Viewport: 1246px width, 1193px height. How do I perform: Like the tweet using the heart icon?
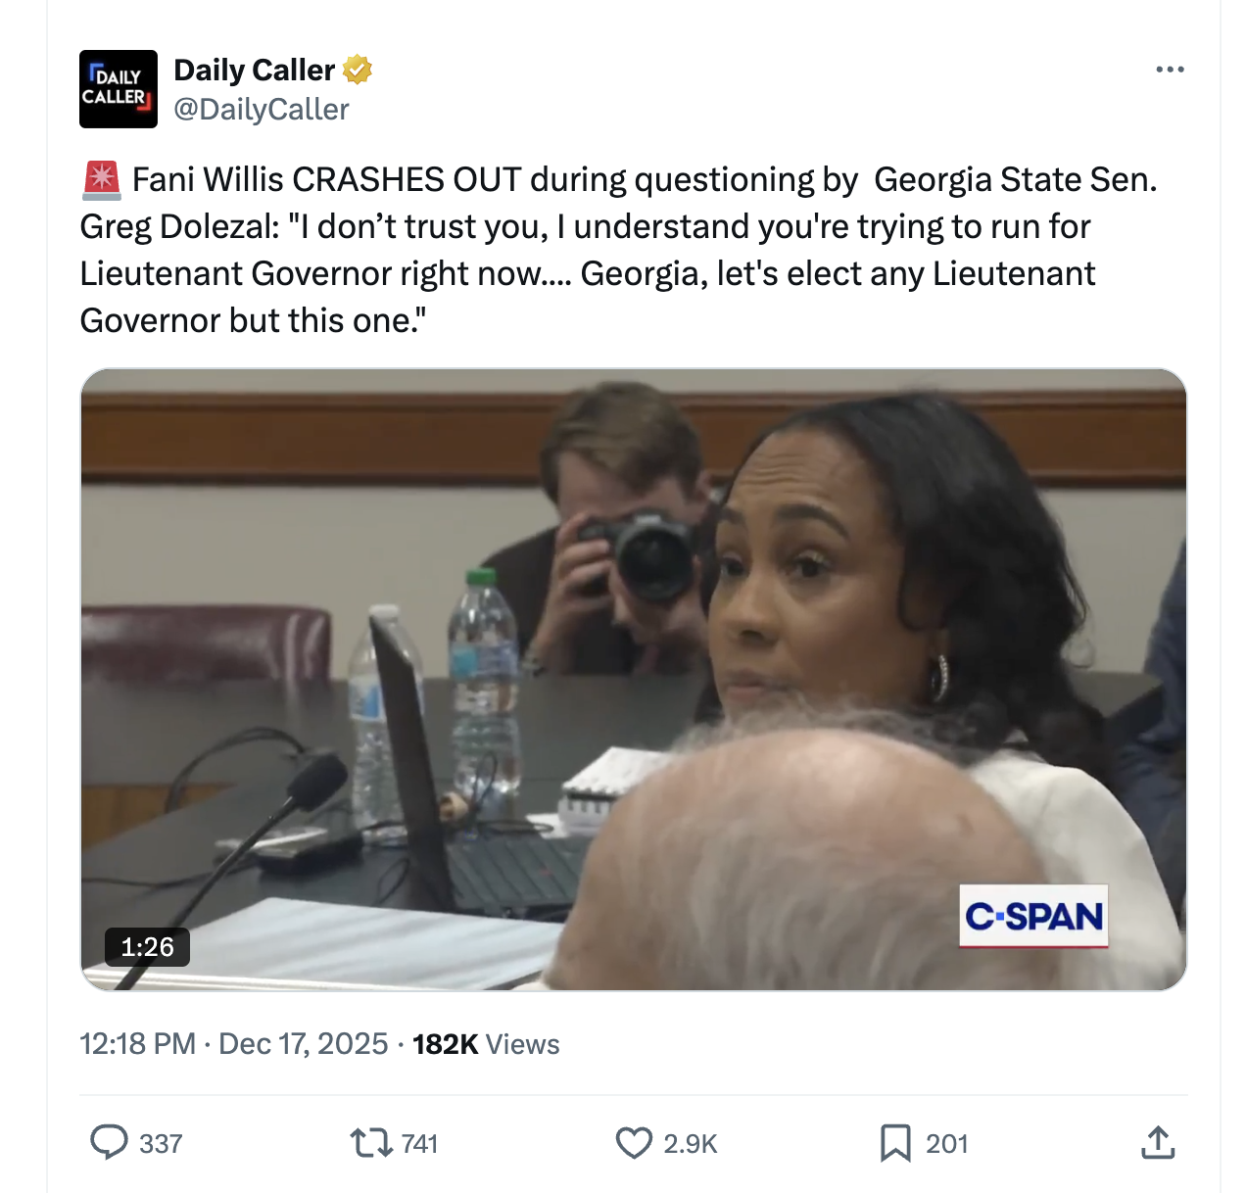[634, 1142]
